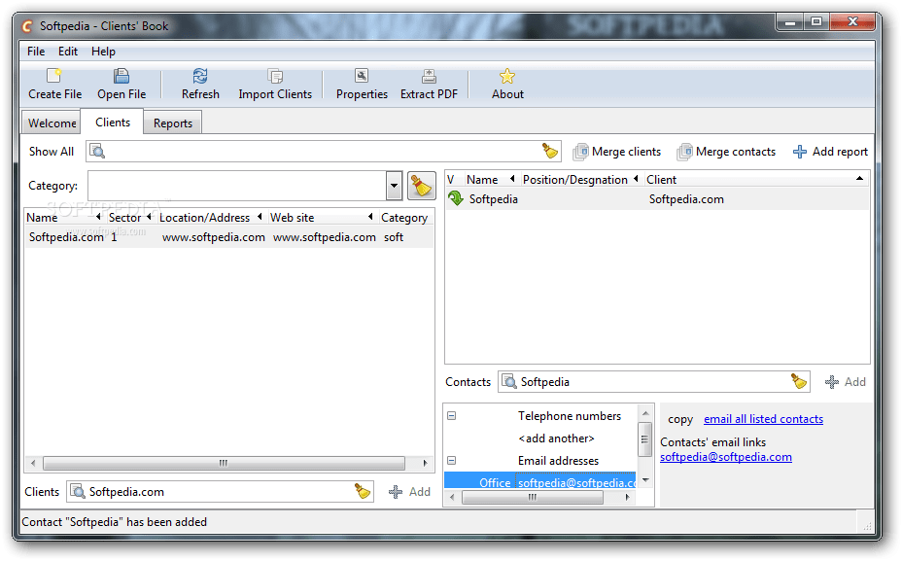Click the email all listed contacts link
Screen dimensions: 902x561
[763, 419]
